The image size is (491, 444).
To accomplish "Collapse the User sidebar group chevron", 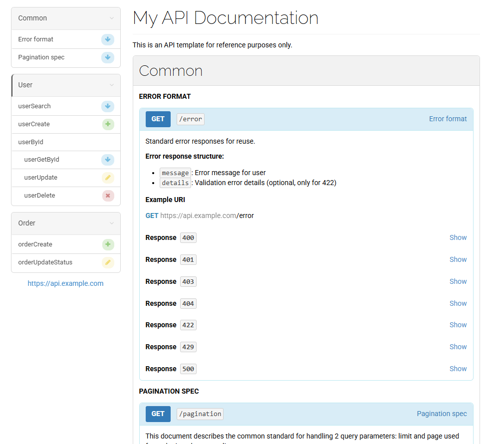I will [112, 85].
